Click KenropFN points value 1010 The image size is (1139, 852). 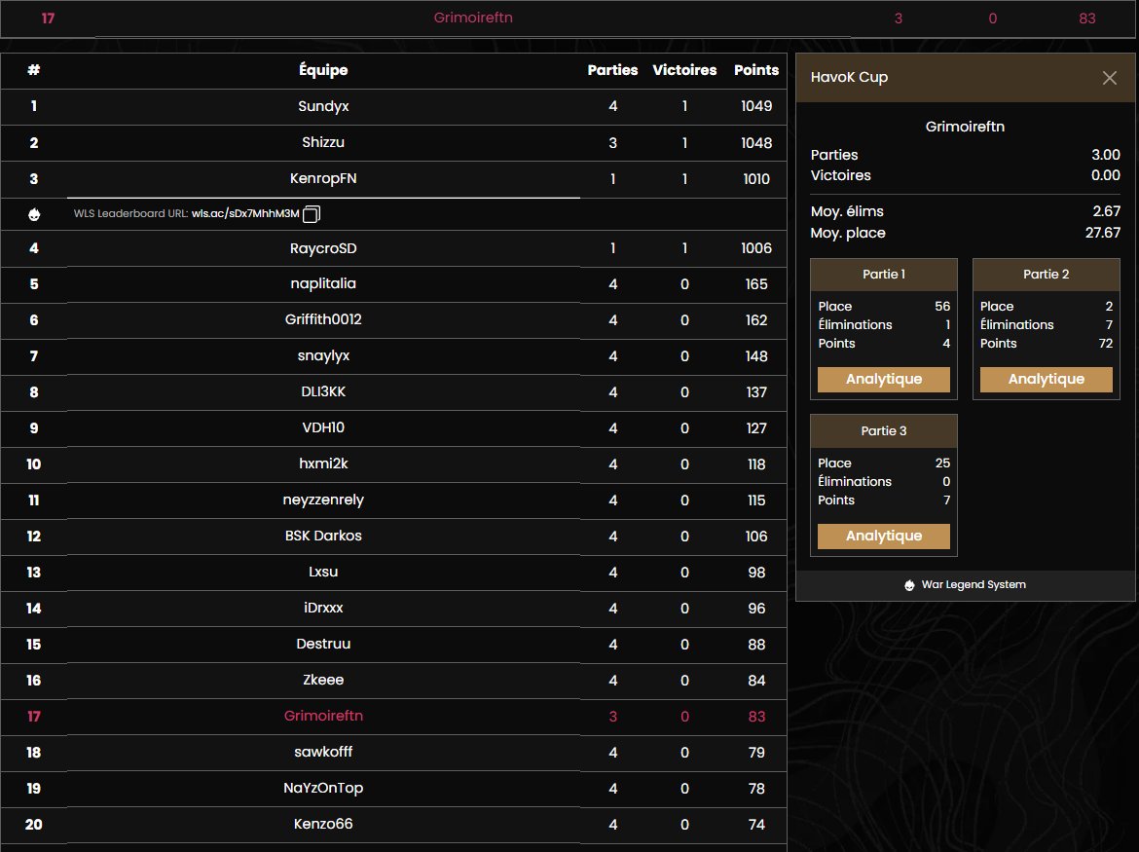coord(756,179)
